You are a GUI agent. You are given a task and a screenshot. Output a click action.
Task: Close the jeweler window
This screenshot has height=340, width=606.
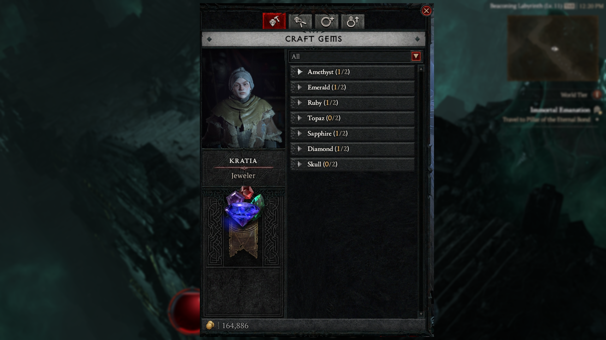click(x=426, y=11)
